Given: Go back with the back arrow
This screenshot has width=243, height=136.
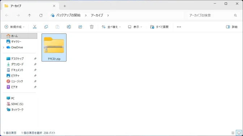Looking at the screenshot, I should (7, 15).
